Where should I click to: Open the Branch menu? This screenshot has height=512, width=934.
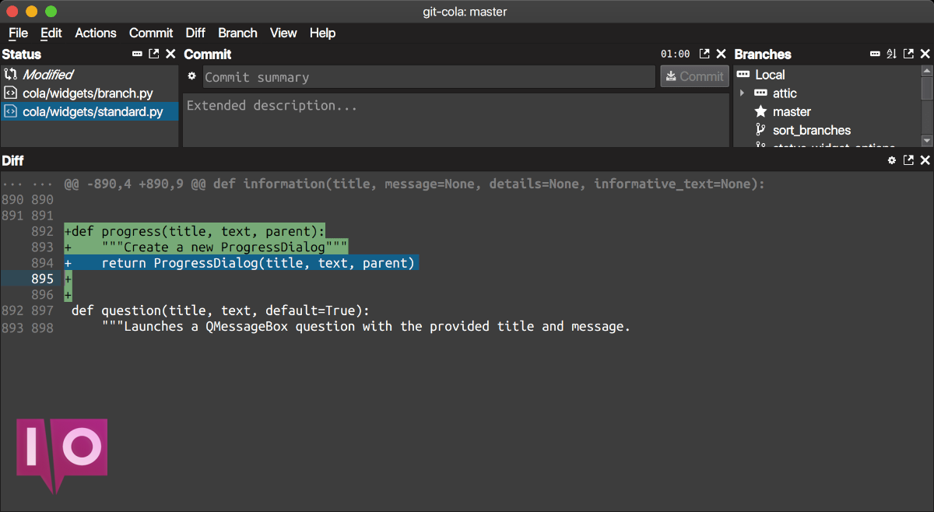[237, 33]
